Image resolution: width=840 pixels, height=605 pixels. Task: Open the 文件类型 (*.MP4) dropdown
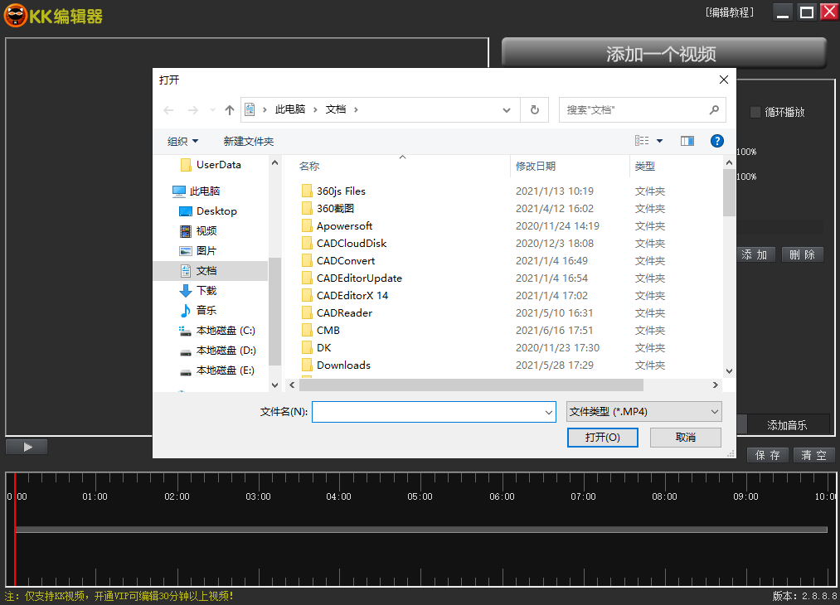coord(643,411)
